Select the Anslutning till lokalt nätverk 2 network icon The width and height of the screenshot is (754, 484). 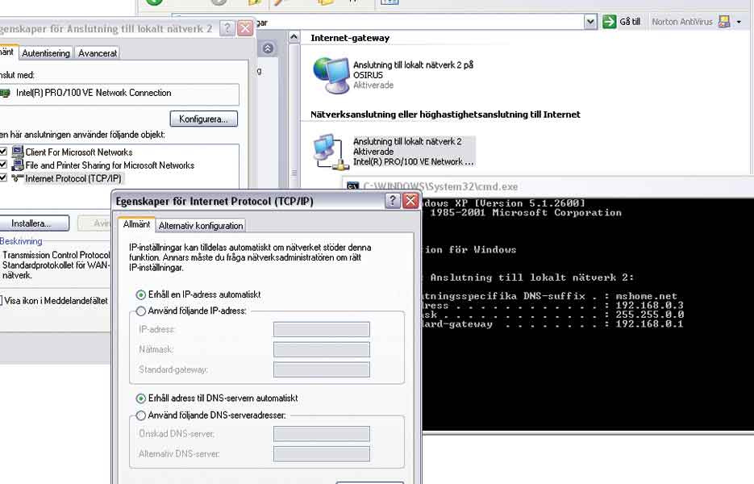331,152
